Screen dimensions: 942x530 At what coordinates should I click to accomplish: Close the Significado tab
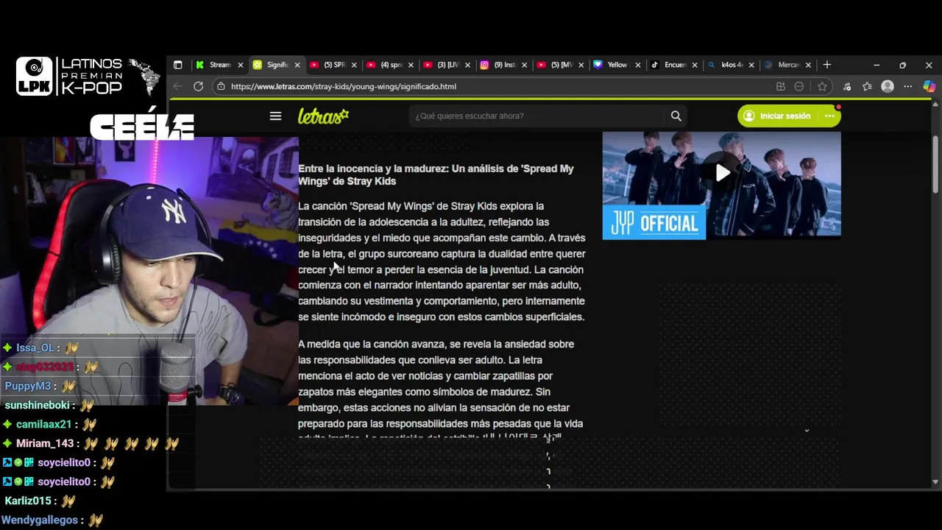pyautogui.click(x=297, y=65)
